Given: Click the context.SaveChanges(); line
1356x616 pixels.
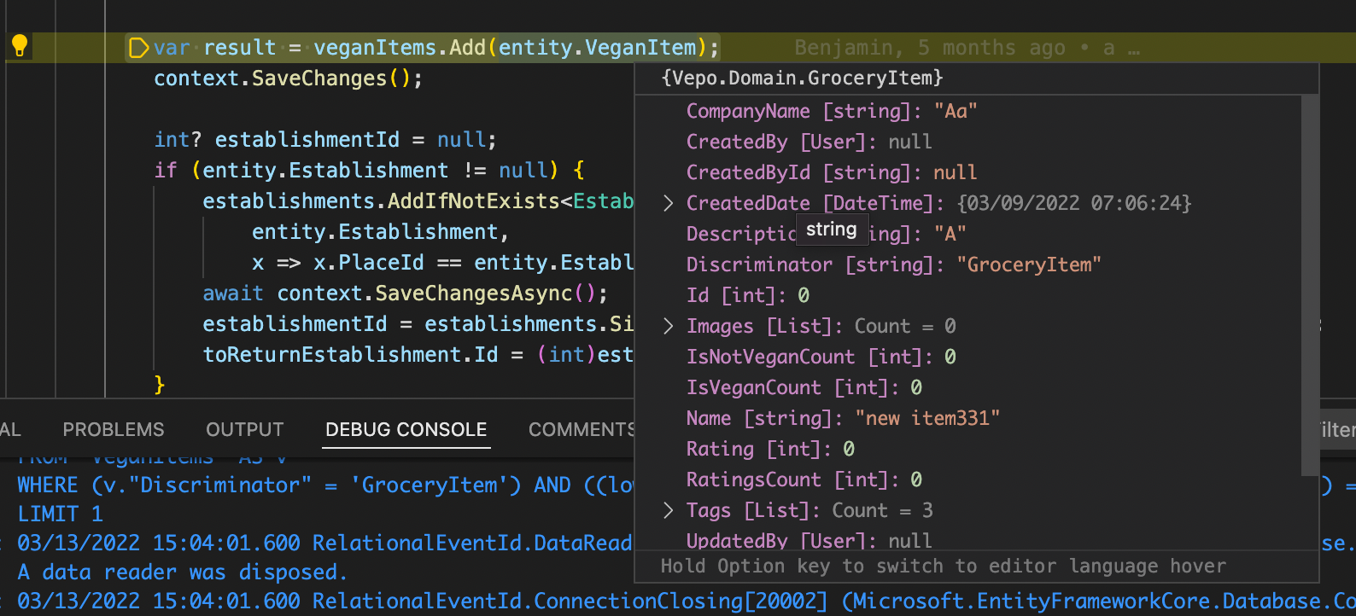Looking at the screenshot, I should click(x=288, y=78).
